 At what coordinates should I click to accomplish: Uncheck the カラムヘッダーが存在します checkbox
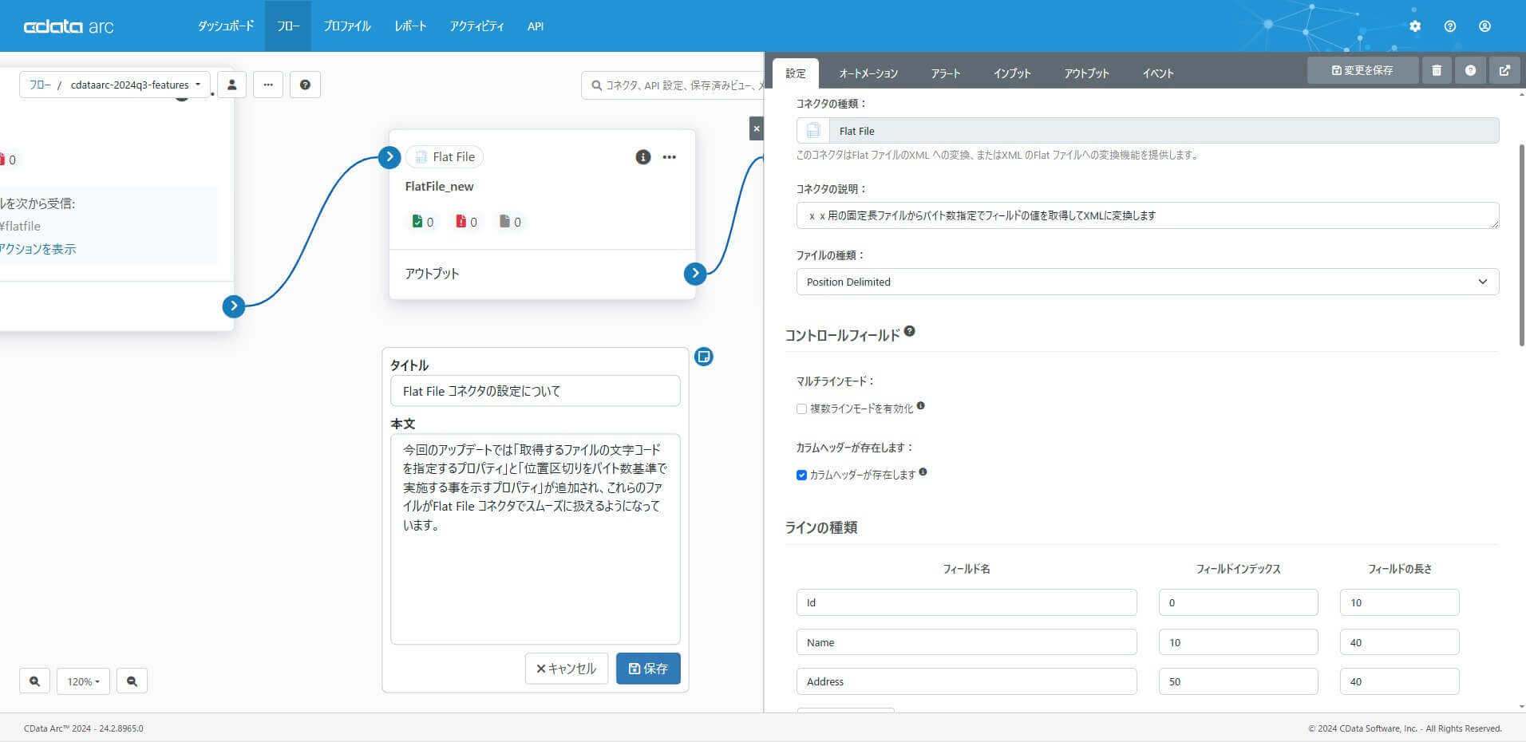click(x=801, y=476)
